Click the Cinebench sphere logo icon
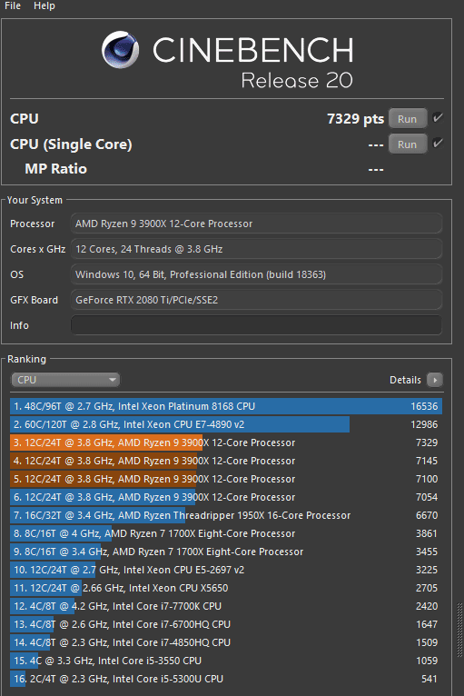This screenshot has height=696, width=464. pos(120,49)
